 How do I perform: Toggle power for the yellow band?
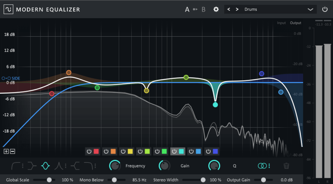click(x=123, y=151)
